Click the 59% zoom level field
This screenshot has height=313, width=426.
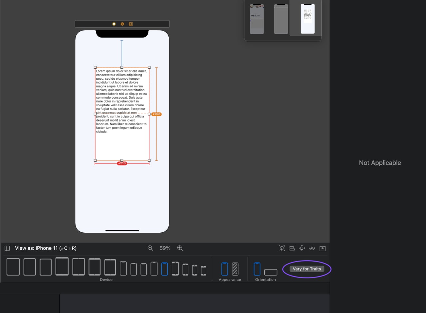tap(165, 248)
